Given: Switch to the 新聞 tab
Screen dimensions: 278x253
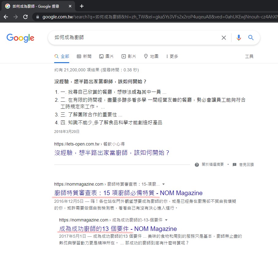Looking at the screenshot, I should pos(84,56).
